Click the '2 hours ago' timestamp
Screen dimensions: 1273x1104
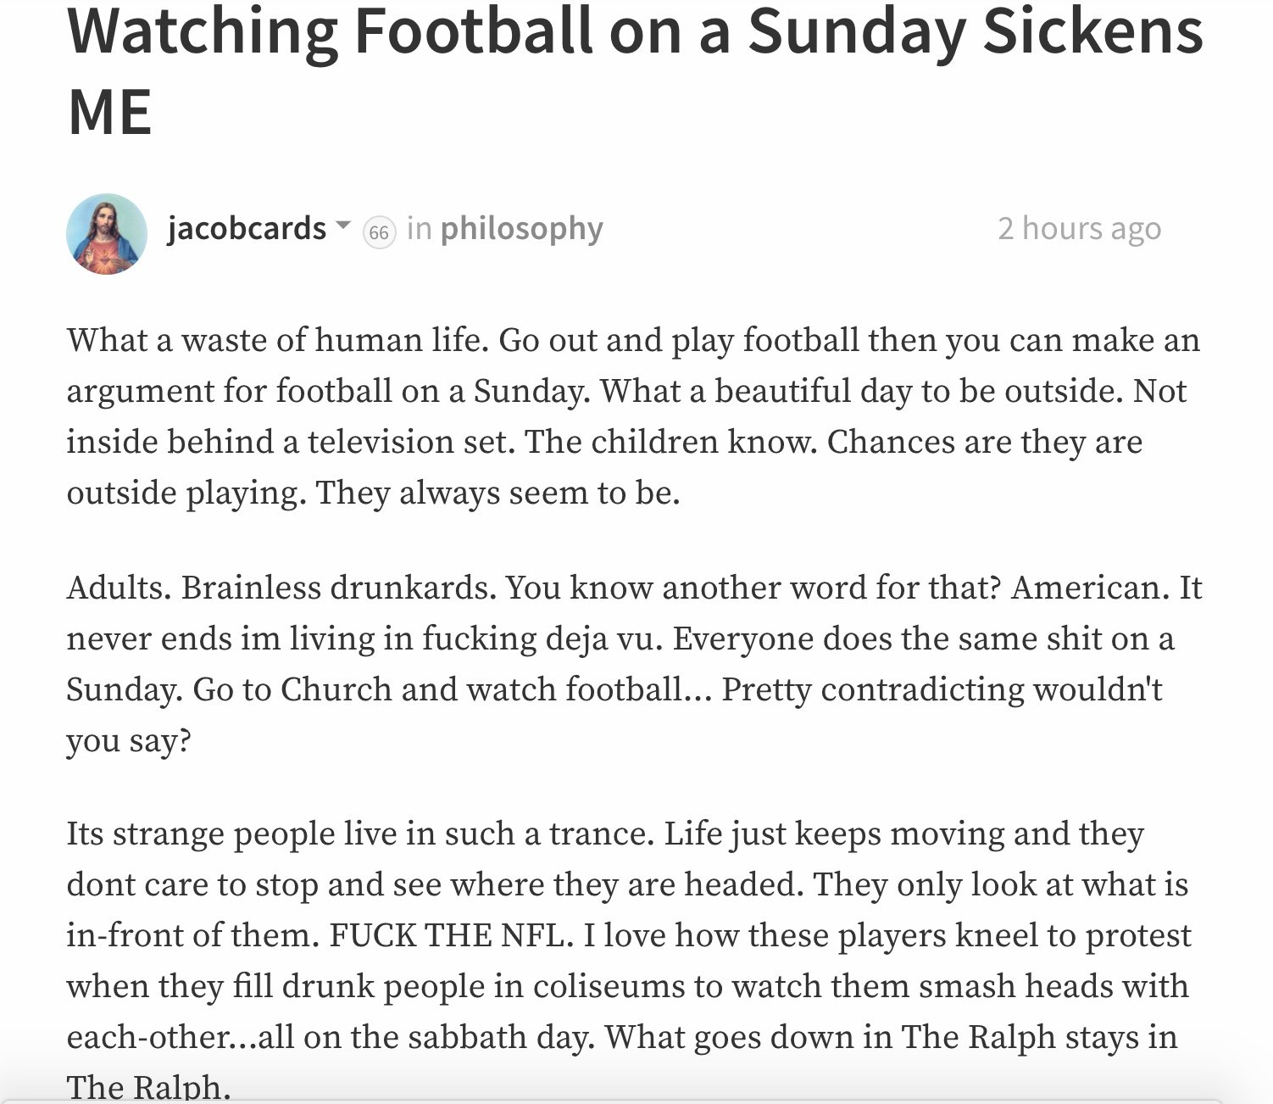[x=1079, y=228]
